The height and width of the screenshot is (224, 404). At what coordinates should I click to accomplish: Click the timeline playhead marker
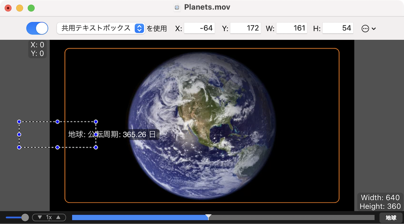tap(209, 217)
